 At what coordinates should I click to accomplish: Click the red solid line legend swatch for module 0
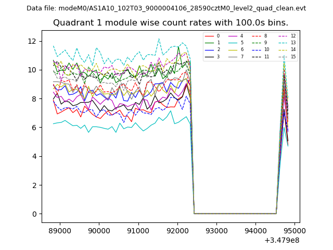[209, 36]
